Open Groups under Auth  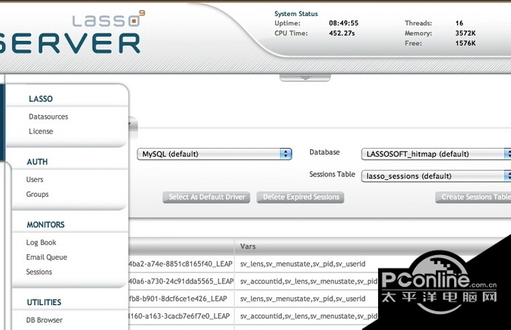click(37, 194)
